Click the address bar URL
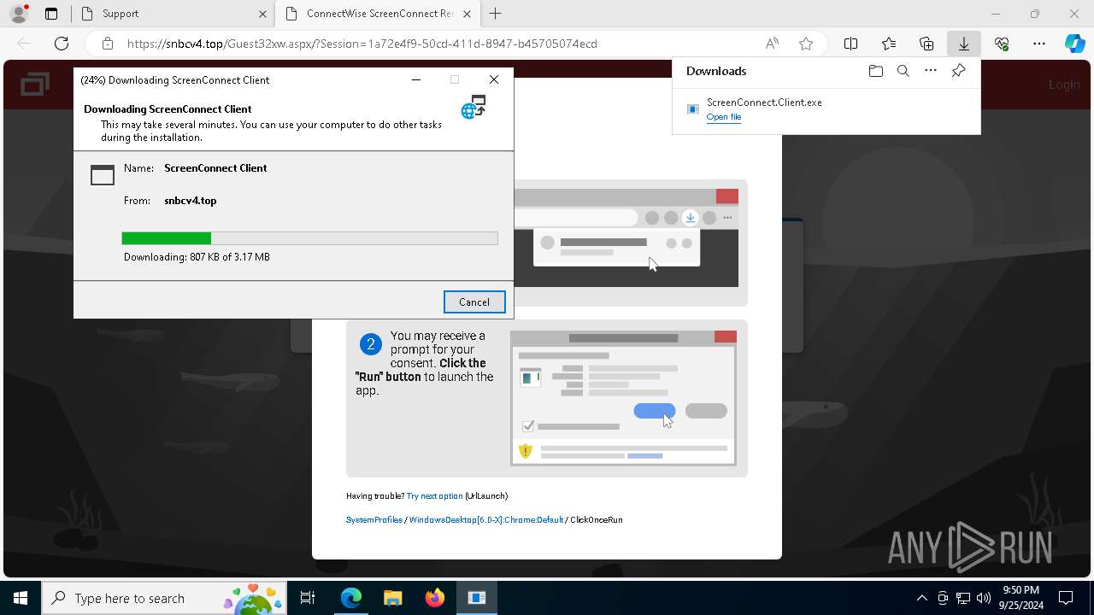Screen dimensions: 1094x615 (x=362, y=44)
